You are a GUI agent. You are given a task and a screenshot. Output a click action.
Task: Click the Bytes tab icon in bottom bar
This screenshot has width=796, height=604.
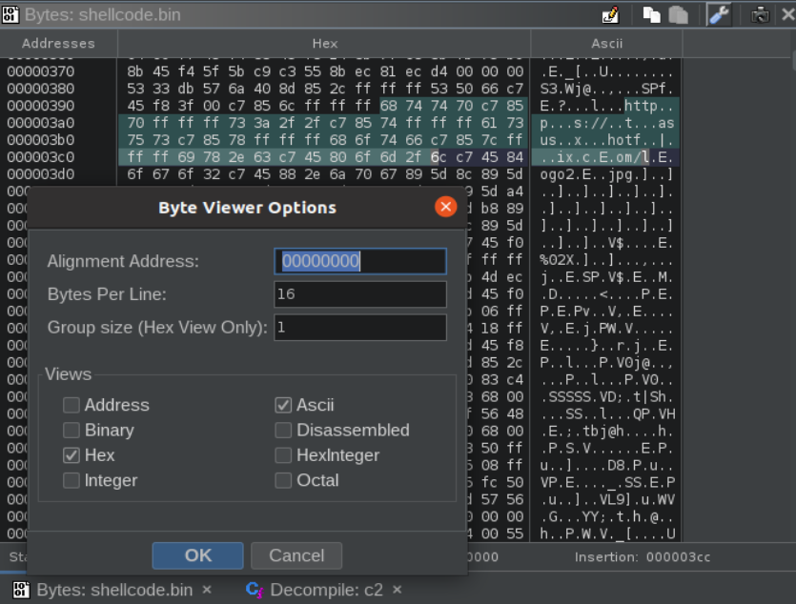21,590
